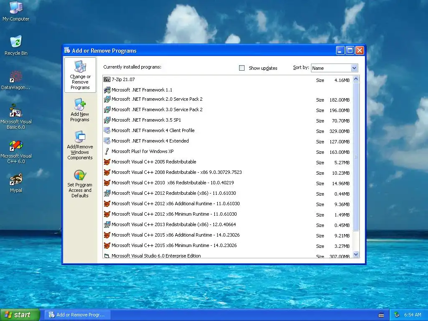Select Visual C++ 2012 Redistributable (x86) 11.0.61030
This screenshot has width=428, height=321.
174,193
